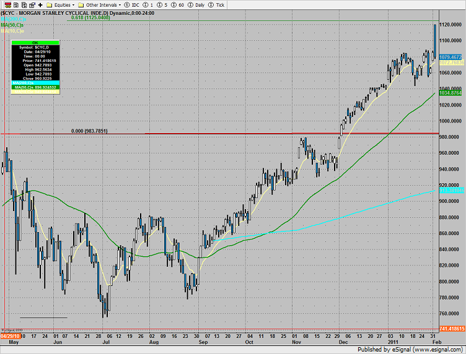Viewport: 466px width, 354px height.
Task: Click the pale yellow MA(10,C)e row
Action: 35,92
